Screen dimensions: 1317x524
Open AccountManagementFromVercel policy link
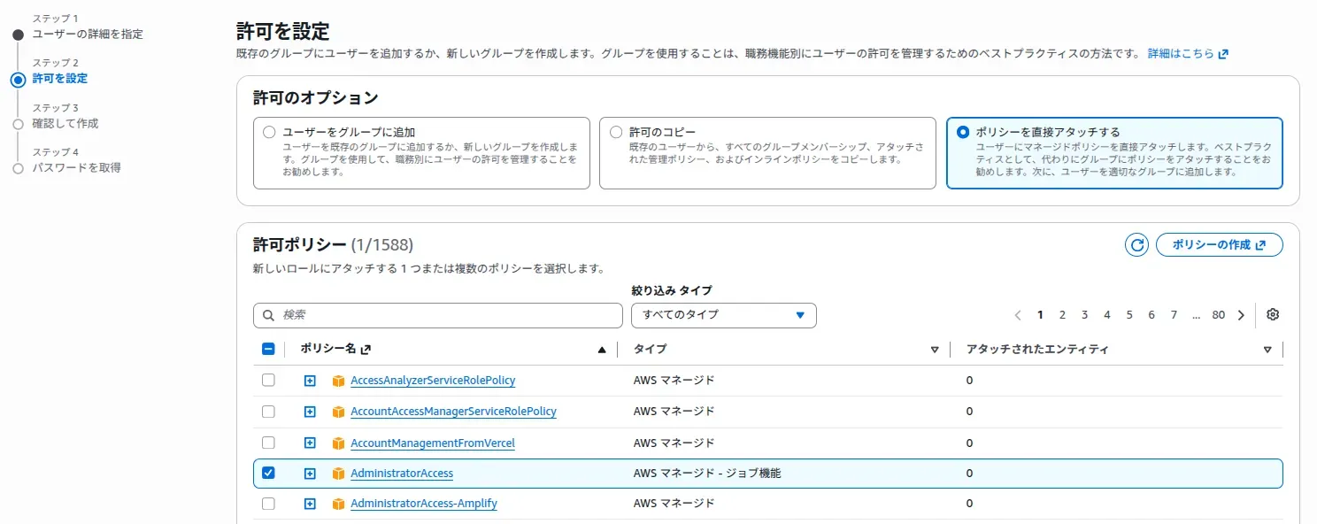pos(433,443)
